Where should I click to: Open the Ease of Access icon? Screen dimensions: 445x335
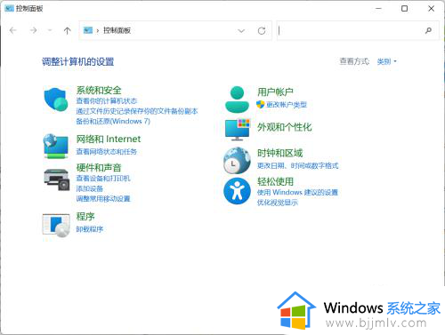click(237, 191)
